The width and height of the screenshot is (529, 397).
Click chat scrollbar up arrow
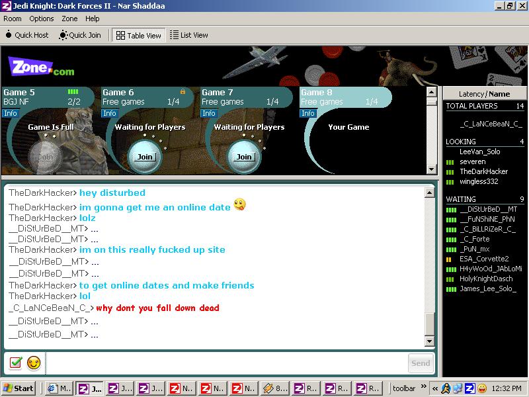pos(429,193)
